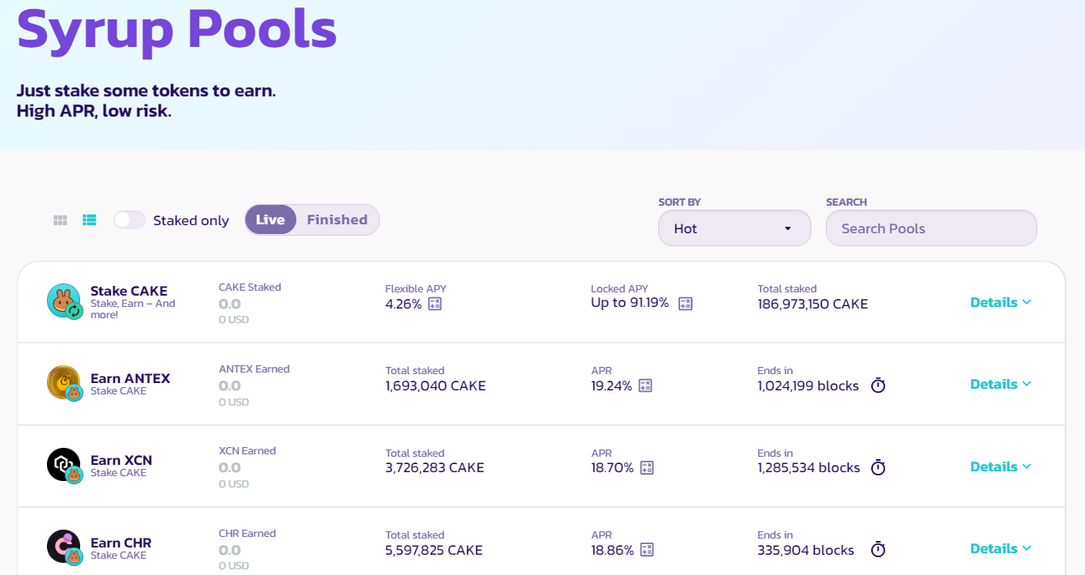Click the ANTEX token icon
The height and width of the screenshot is (575, 1085).
(64, 383)
